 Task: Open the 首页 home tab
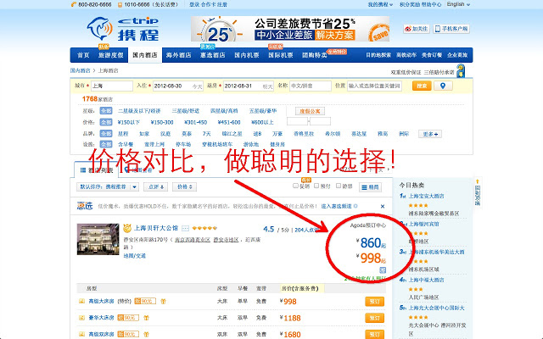click(x=83, y=55)
